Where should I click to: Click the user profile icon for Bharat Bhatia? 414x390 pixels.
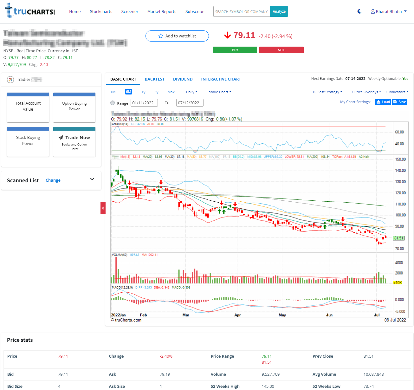pos(372,11)
